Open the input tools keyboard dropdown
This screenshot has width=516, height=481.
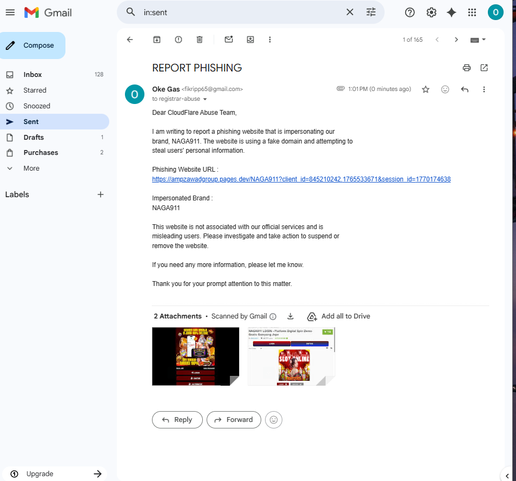coord(478,40)
